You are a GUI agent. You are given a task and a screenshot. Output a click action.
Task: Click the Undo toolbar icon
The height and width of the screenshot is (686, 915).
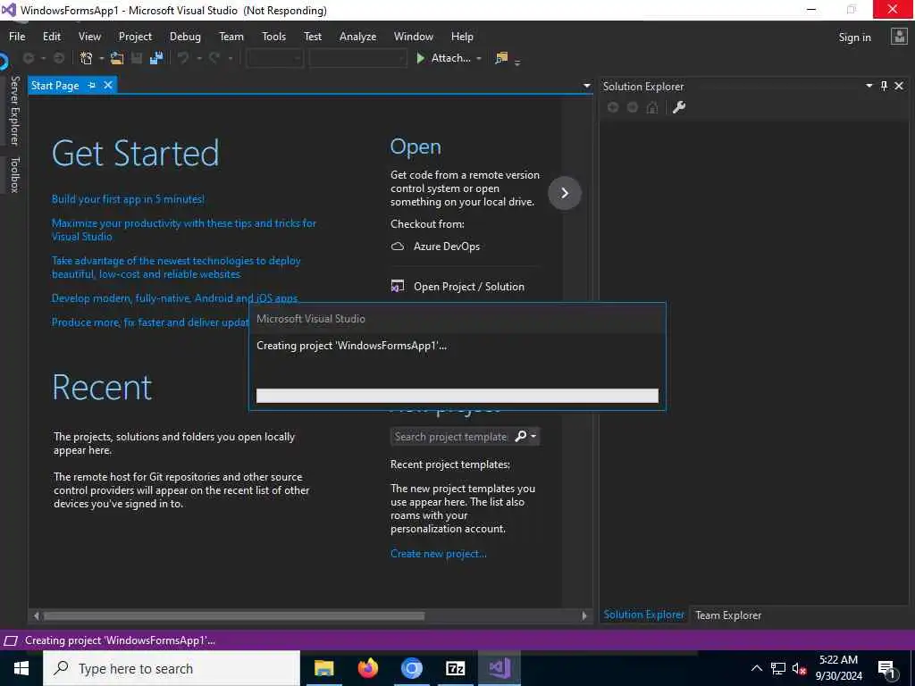[183, 58]
